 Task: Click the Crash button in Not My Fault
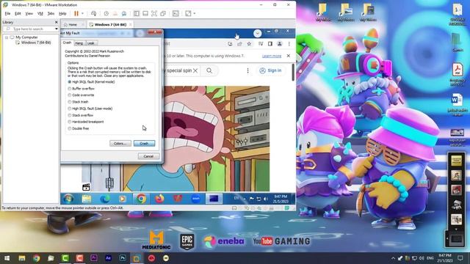[144, 144]
